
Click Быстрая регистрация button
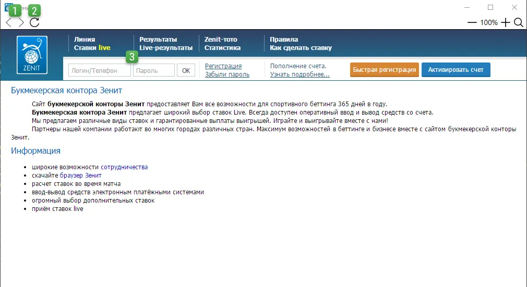385,70
